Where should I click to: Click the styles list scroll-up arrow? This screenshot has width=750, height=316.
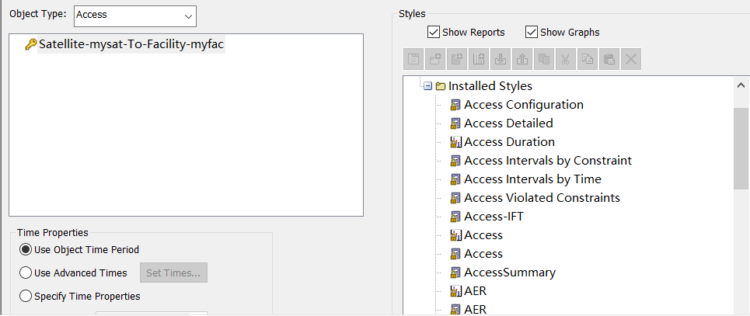(741, 85)
